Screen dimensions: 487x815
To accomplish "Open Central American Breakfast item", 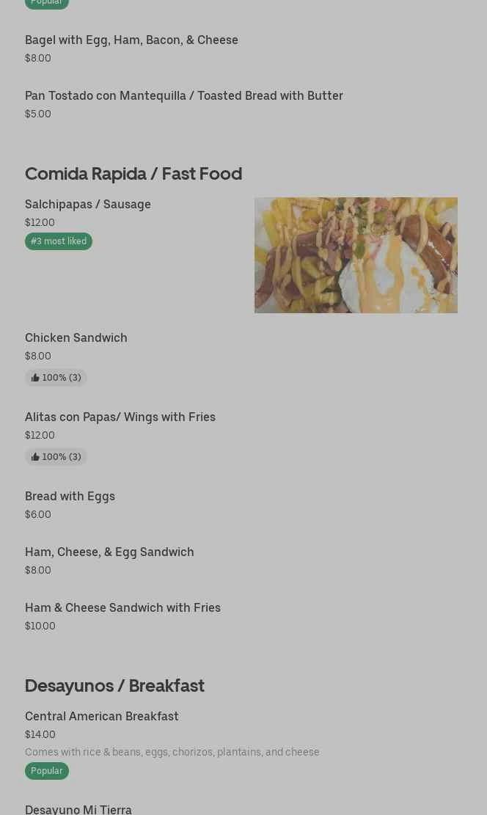I will (x=102, y=716).
